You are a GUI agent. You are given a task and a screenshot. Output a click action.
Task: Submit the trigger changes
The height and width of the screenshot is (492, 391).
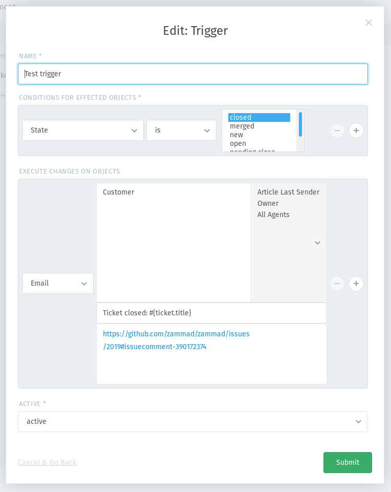pyautogui.click(x=347, y=462)
